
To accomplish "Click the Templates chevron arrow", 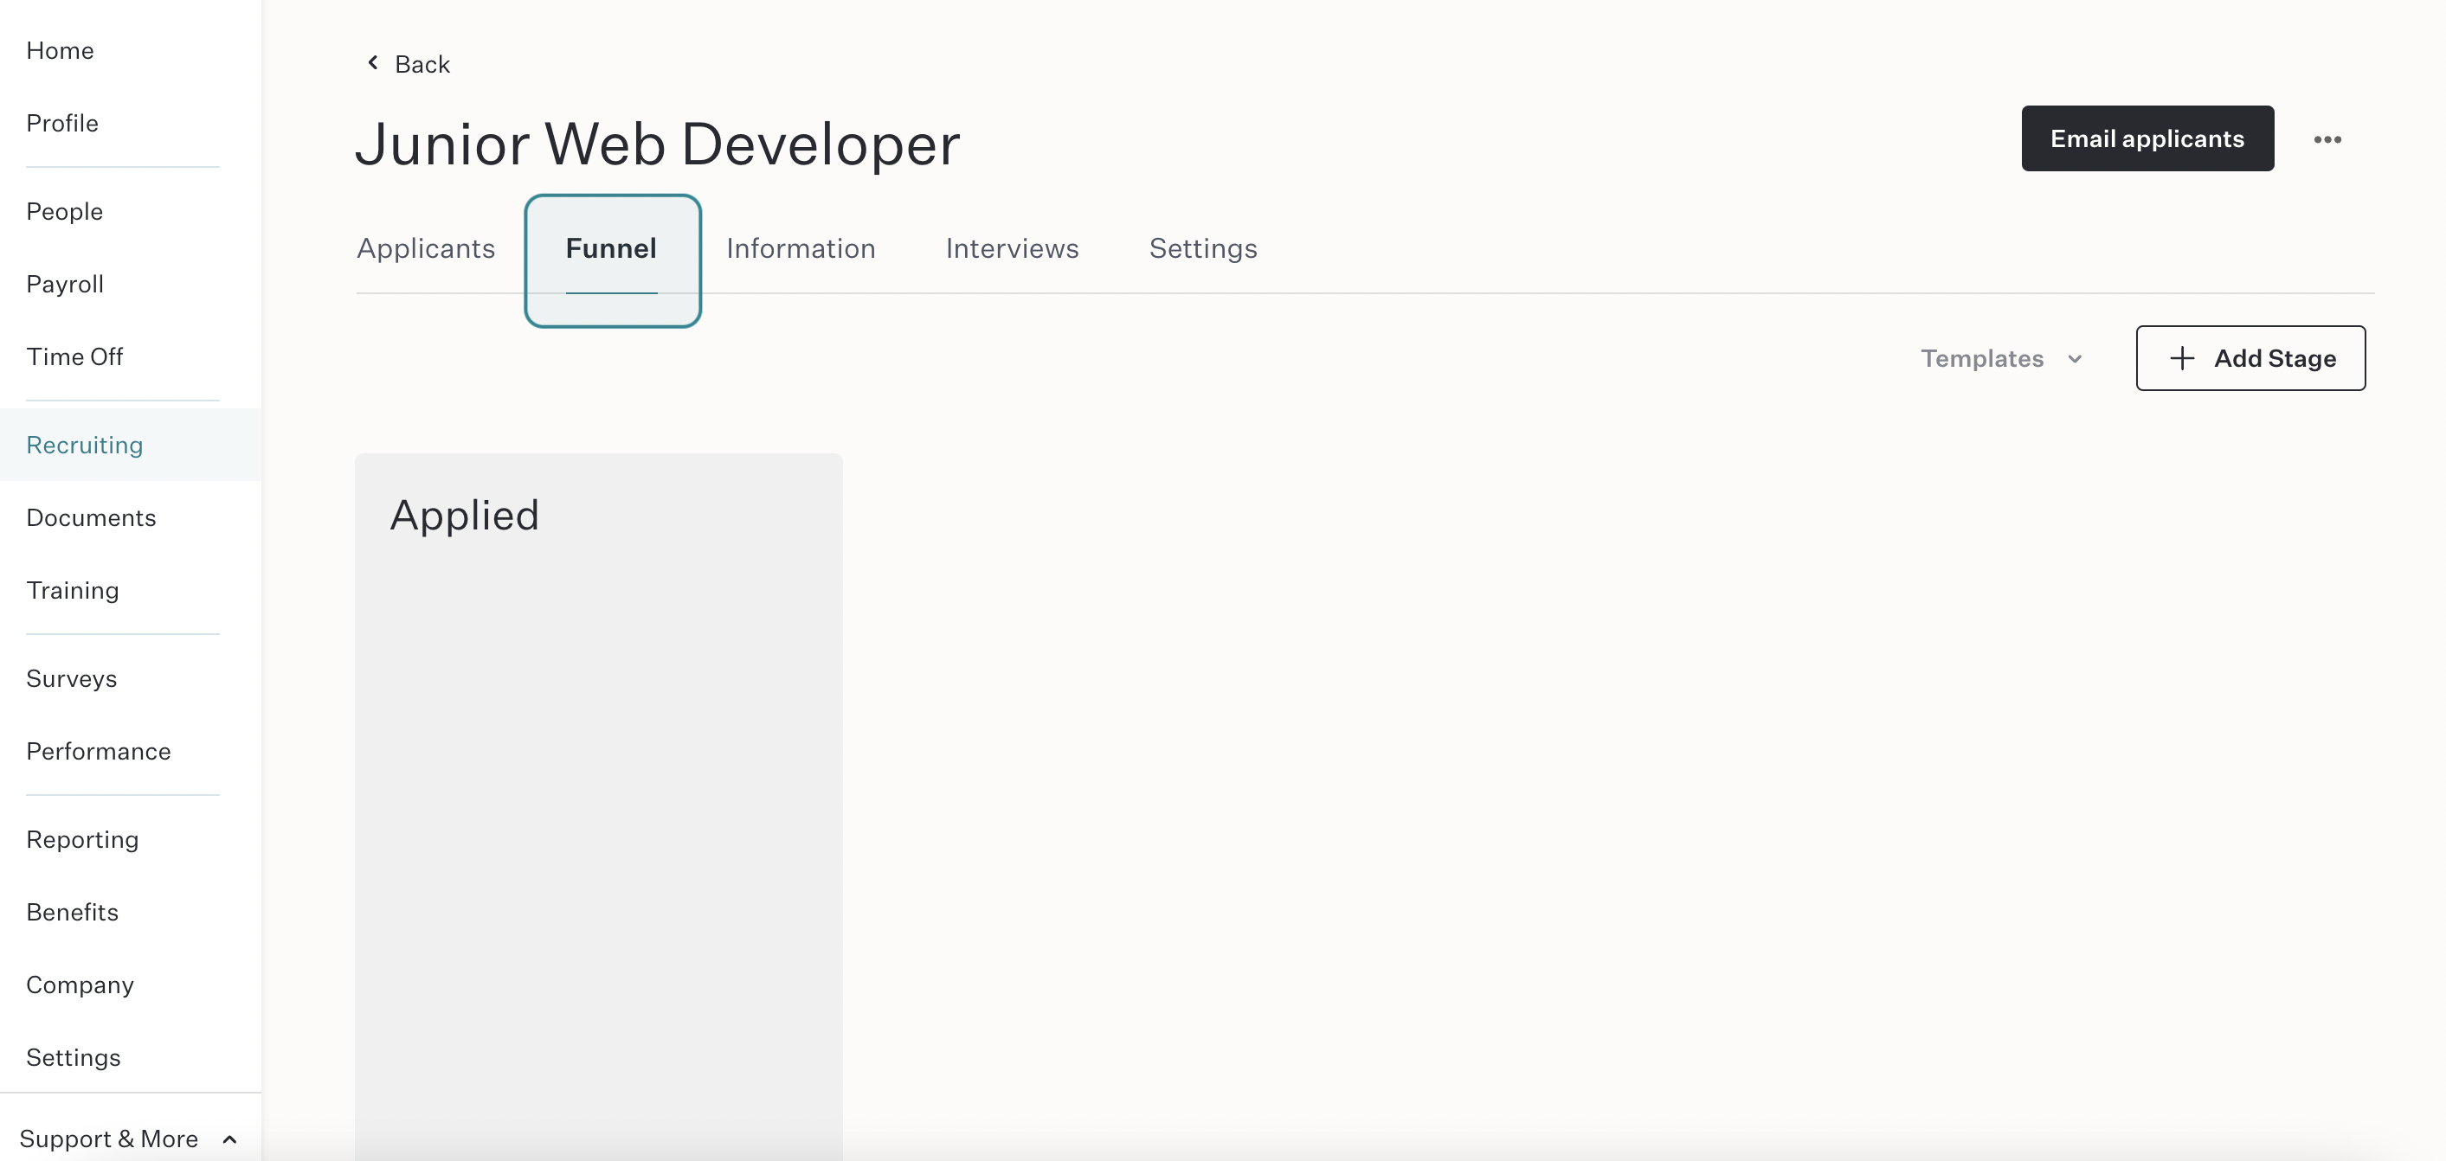I will pyautogui.click(x=2075, y=359).
